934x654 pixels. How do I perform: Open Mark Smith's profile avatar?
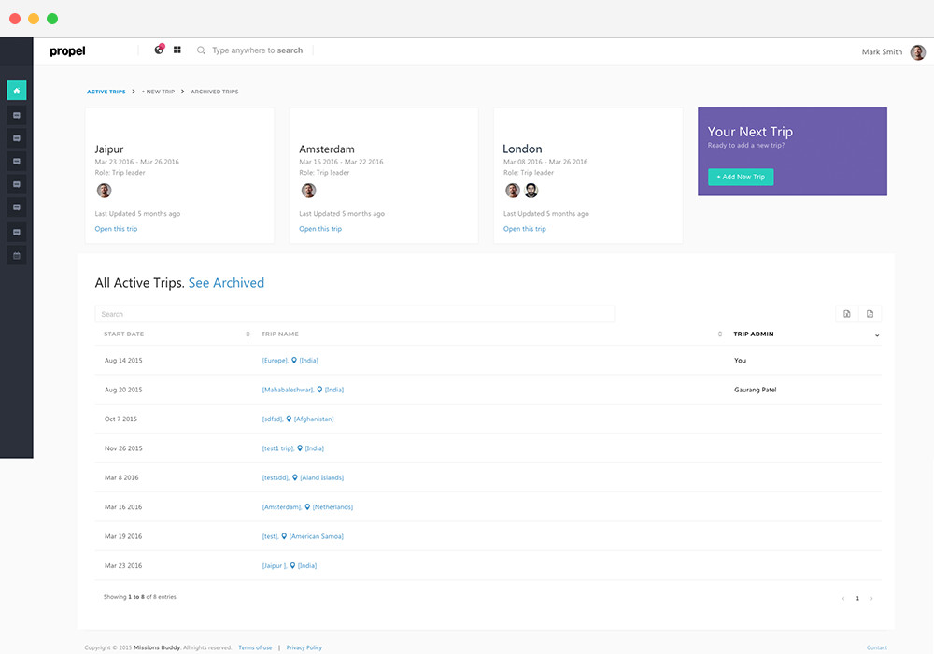pos(916,52)
